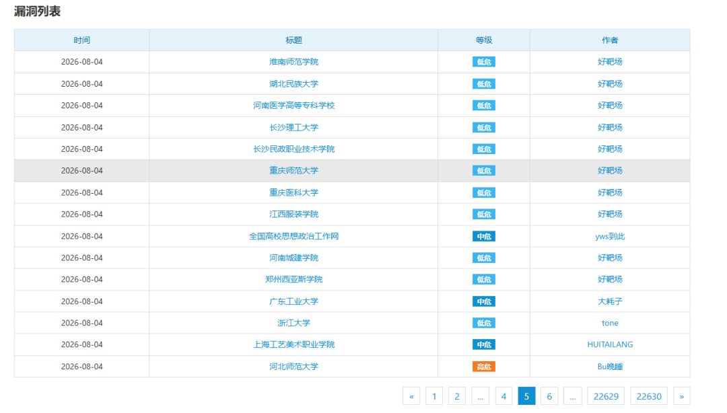The image size is (727, 413).
Task: View author yws到此 profile
Action: coord(610,236)
